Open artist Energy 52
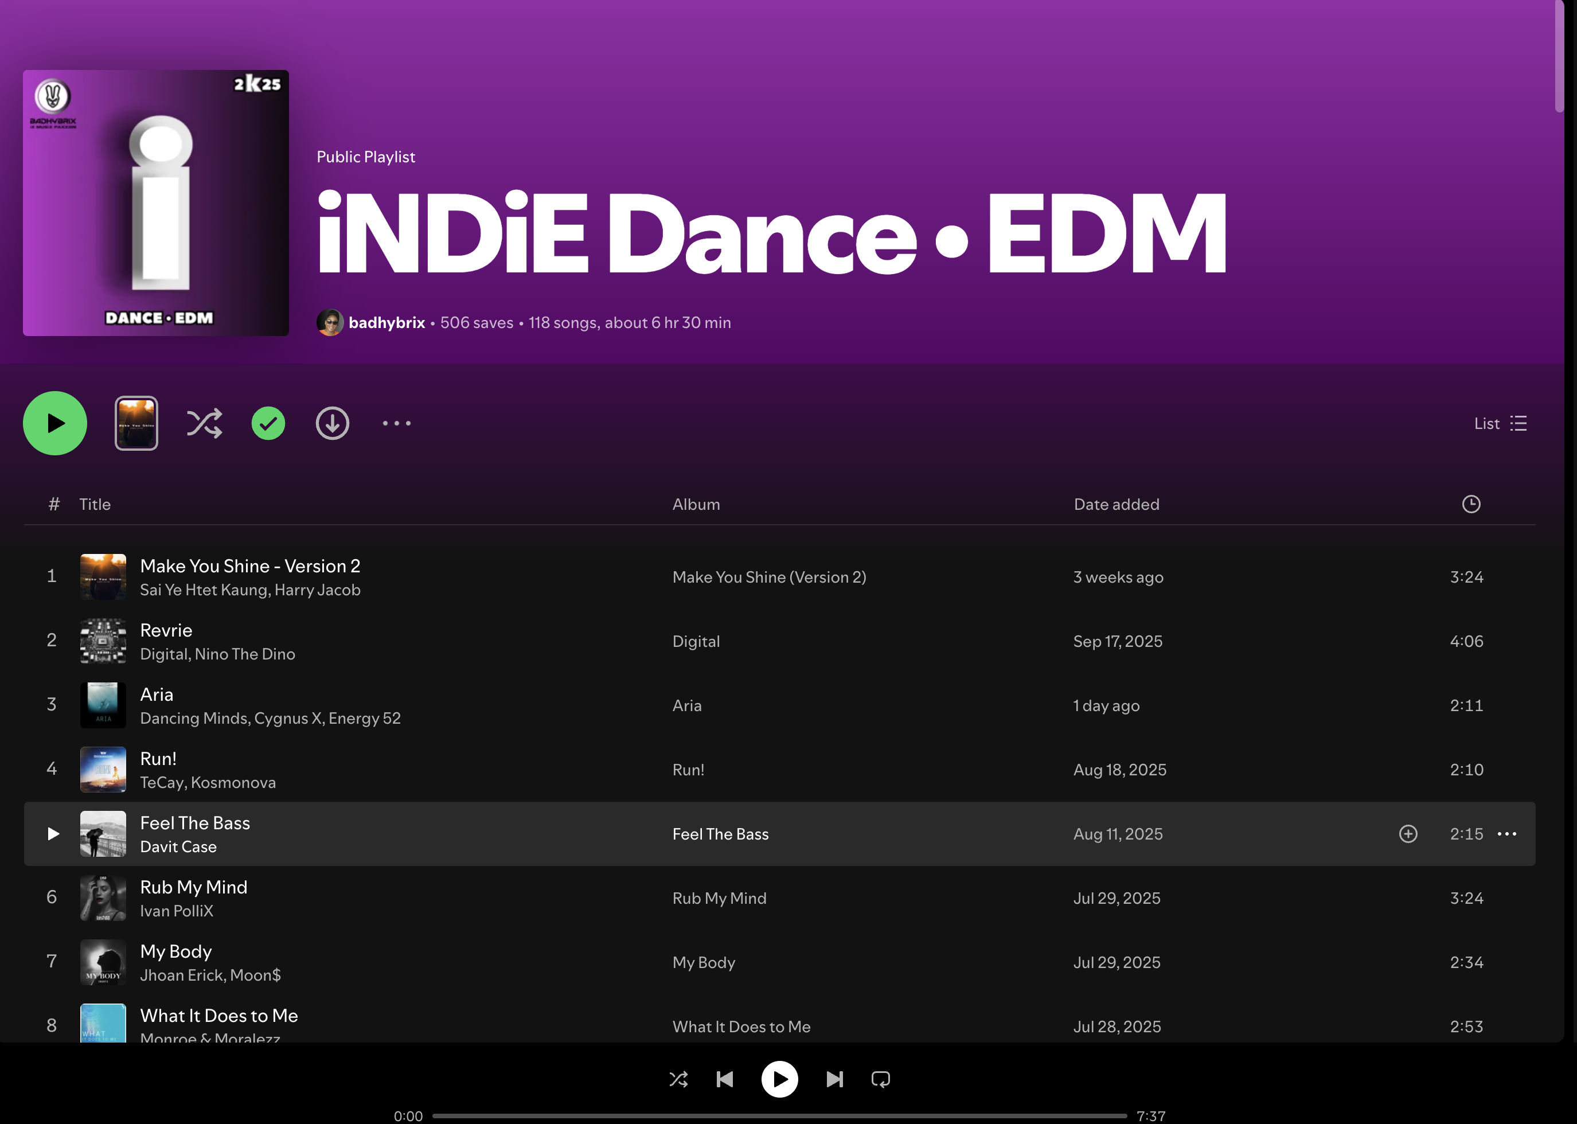This screenshot has height=1124, width=1577. point(365,719)
